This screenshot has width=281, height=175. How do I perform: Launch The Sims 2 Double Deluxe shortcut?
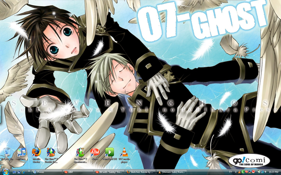[51, 155]
